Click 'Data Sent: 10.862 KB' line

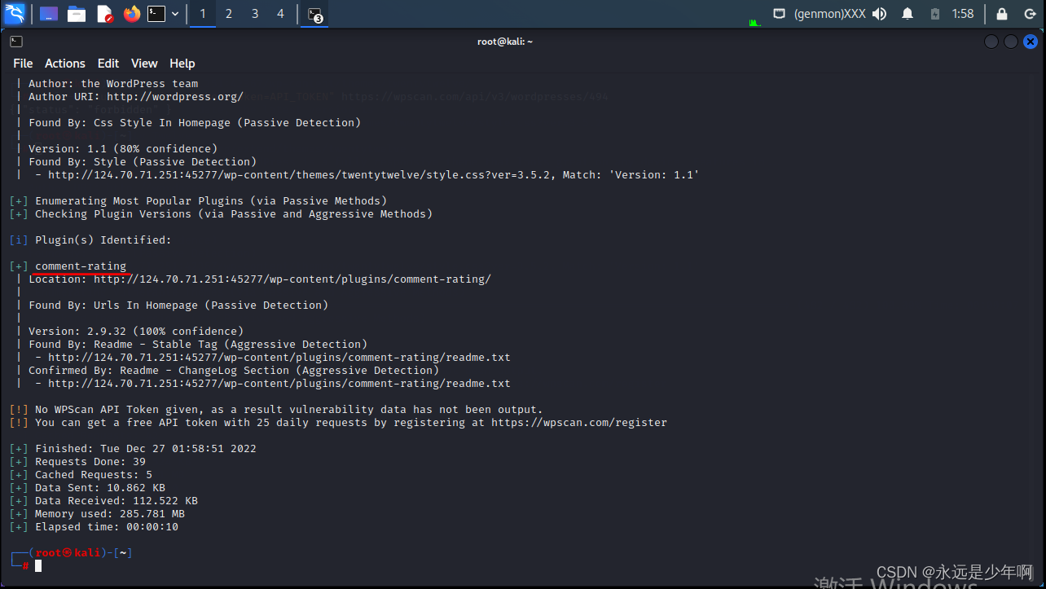point(100,488)
